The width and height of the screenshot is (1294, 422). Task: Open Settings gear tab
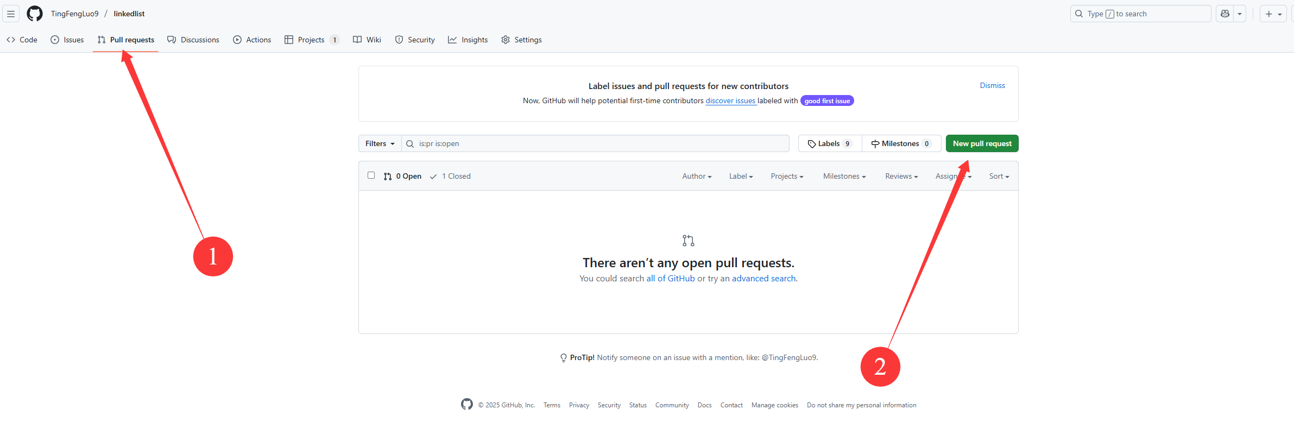[521, 40]
